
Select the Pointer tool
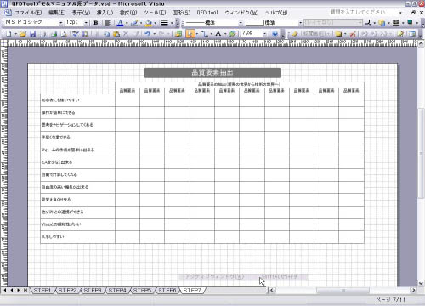190,34
